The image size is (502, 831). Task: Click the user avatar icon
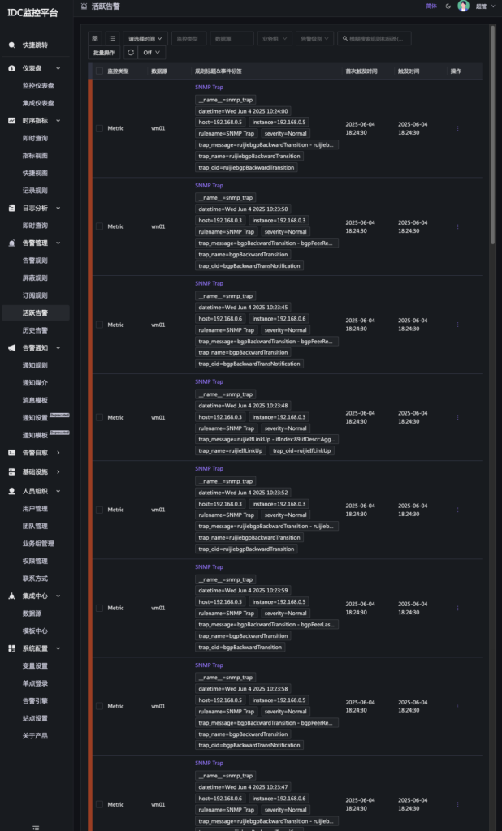click(x=463, y=6)
